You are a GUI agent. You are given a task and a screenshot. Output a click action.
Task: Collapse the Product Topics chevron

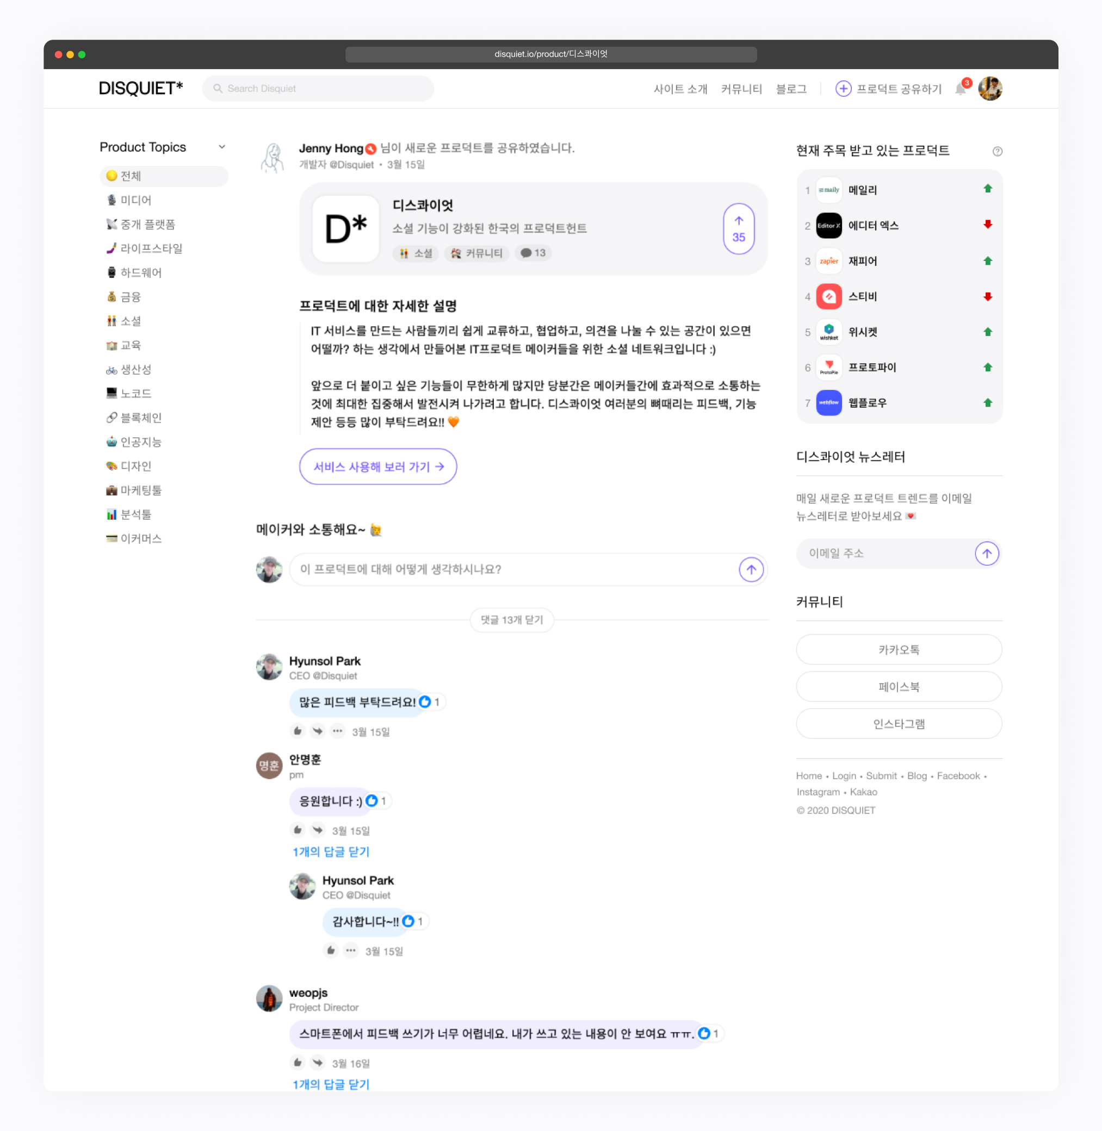[x=222, y=147]
